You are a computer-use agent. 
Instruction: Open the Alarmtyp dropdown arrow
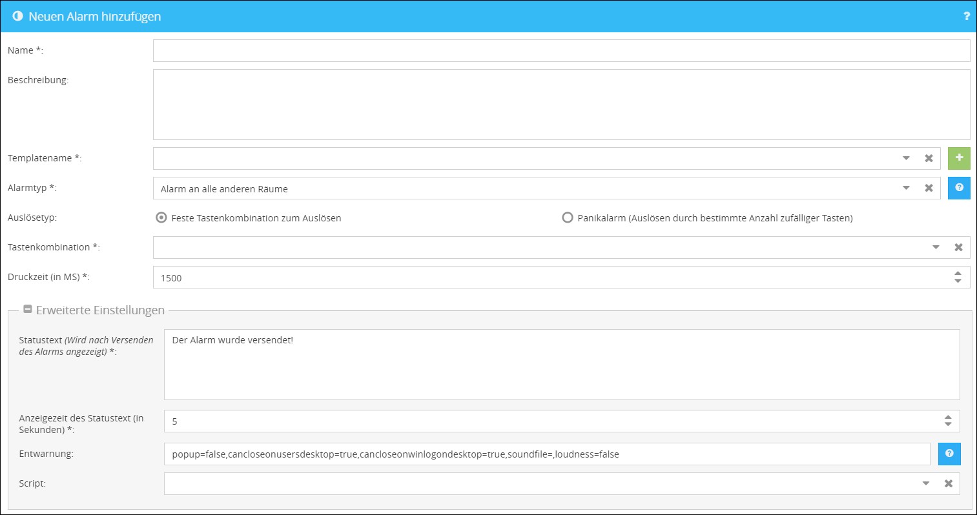coord(906,188)
